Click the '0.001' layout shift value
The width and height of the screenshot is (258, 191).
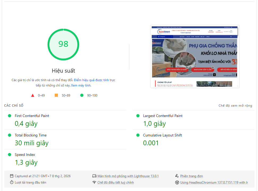(151, 143)
